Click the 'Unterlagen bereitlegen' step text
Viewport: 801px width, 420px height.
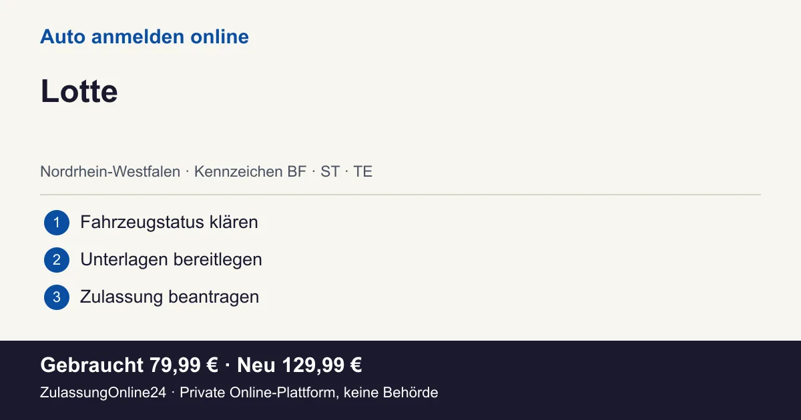(x=171, y=259)
